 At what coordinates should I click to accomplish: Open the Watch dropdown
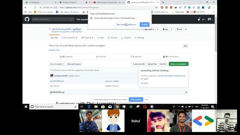tap(150, 29)
